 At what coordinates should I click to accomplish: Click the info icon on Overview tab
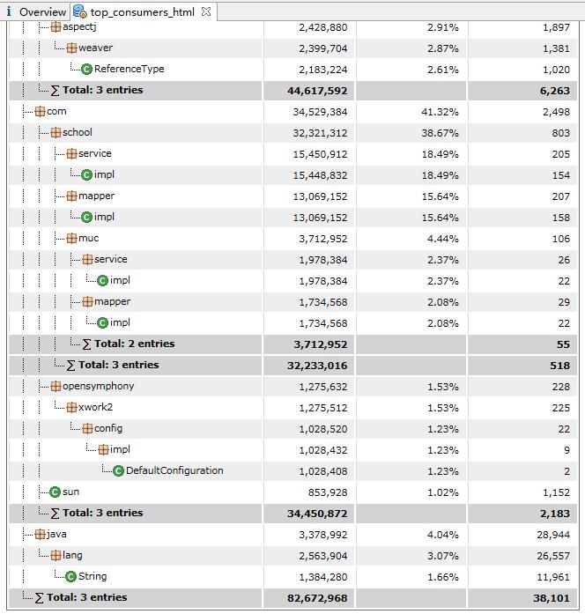click(x=9, y=11)
